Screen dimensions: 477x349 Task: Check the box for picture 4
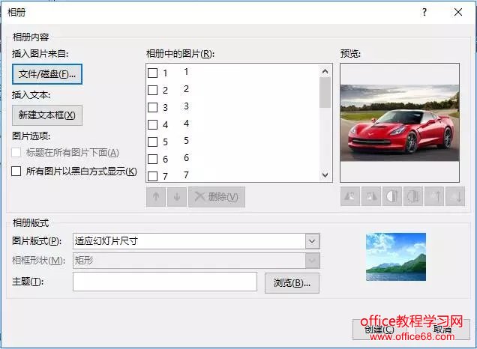152,124
